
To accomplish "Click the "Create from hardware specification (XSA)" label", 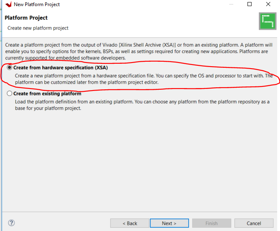I will [x=61, y=68].
